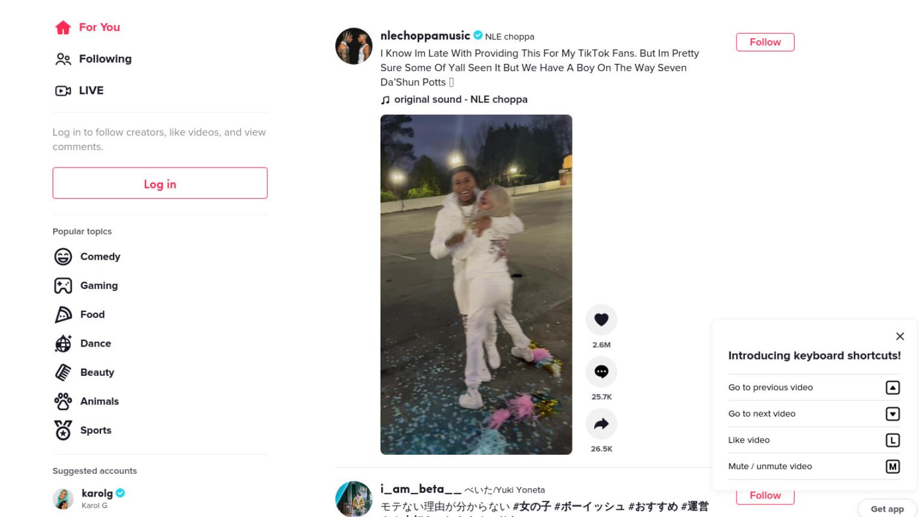Screen dimensions: 919x517
Task: Close the keyboard shortcuts popup
Action: [x=900, y=336]
